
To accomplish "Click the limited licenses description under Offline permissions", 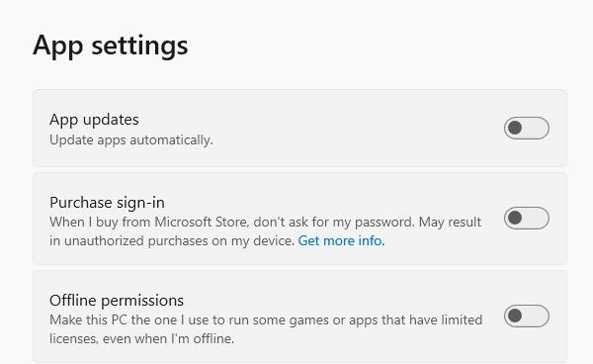I will (266, 329).
